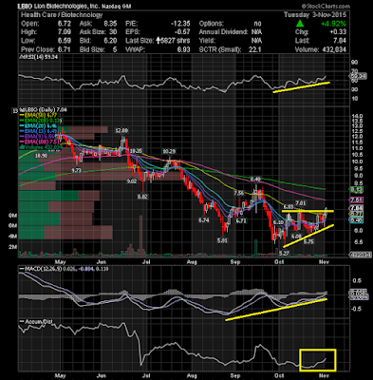Click the white 7.04 last-price tag on axis
Viewport: 373px width, 380px height.
click(x=357, y=208)
